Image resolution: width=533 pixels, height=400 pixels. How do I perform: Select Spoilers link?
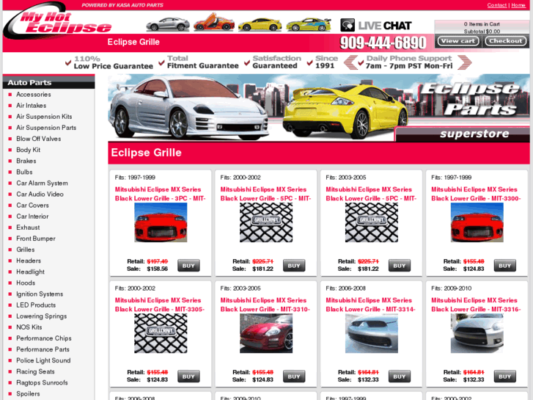[x=28, y=394]
